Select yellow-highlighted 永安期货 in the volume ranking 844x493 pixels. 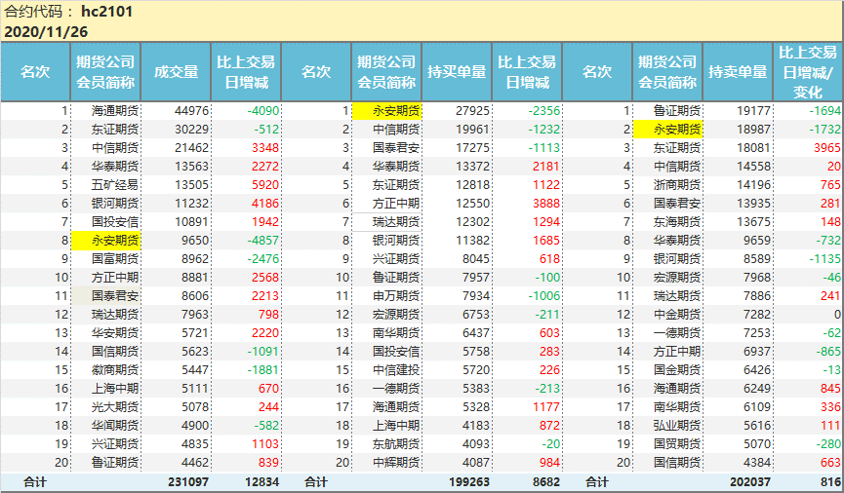point(106,239)
